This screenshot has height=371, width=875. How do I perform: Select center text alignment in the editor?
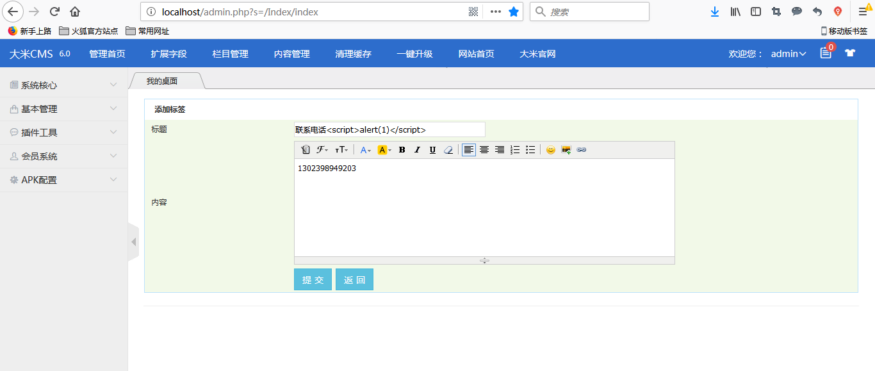pos(484,150)
